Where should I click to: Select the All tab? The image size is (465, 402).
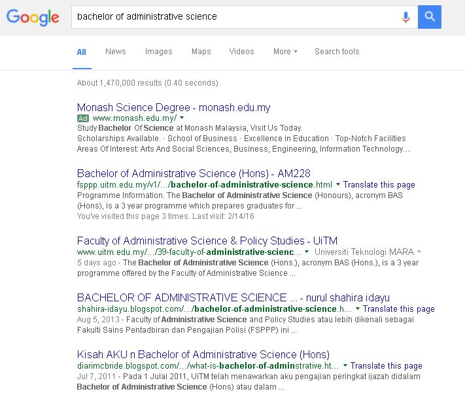(x=82, y=52)
